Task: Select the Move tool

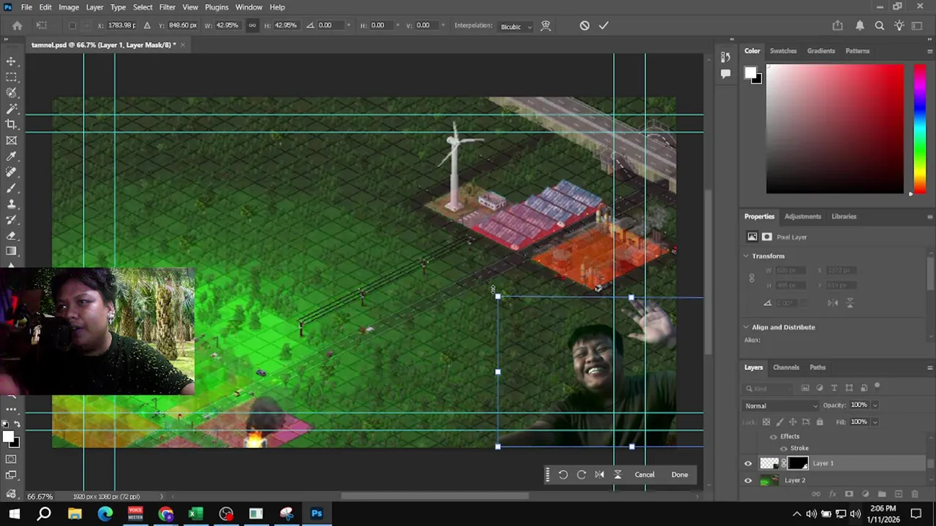Action: (11, 61)
